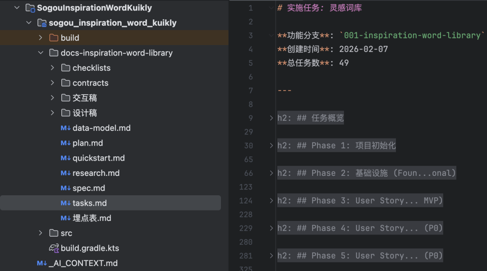The image size is (487, 271).
Task: Click the 设计稿 folder icon
Action: 65,113
